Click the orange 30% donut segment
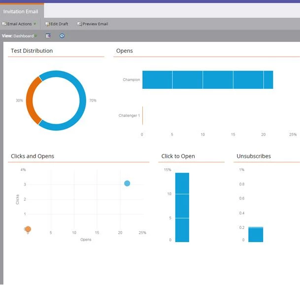The image size is (300, 285). [x=30, y=100]
